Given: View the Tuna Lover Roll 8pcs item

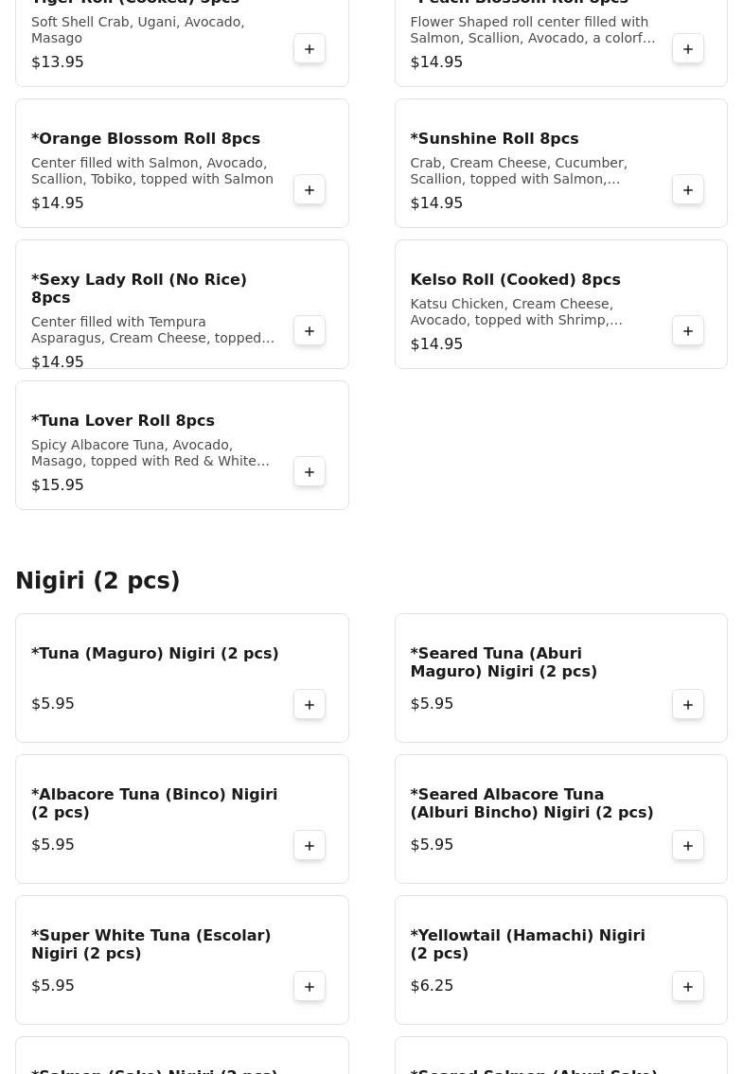Looking at the screenshot, I should tap(123, 421).
